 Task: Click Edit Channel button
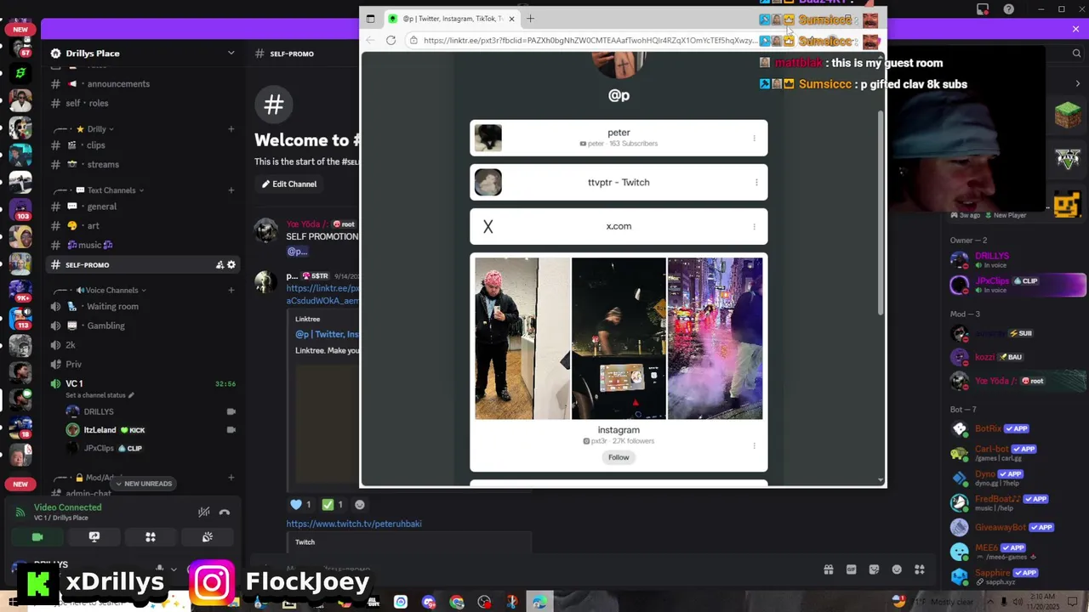(289, 184)
